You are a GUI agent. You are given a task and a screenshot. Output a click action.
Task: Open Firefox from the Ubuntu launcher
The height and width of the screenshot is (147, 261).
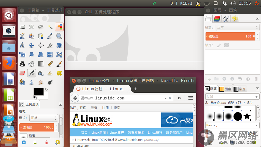pos(9,63)
